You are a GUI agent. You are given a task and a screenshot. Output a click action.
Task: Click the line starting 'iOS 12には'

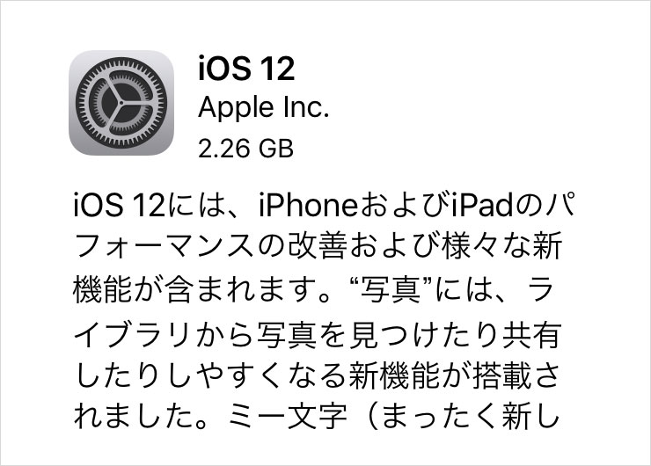pos(325,205)
